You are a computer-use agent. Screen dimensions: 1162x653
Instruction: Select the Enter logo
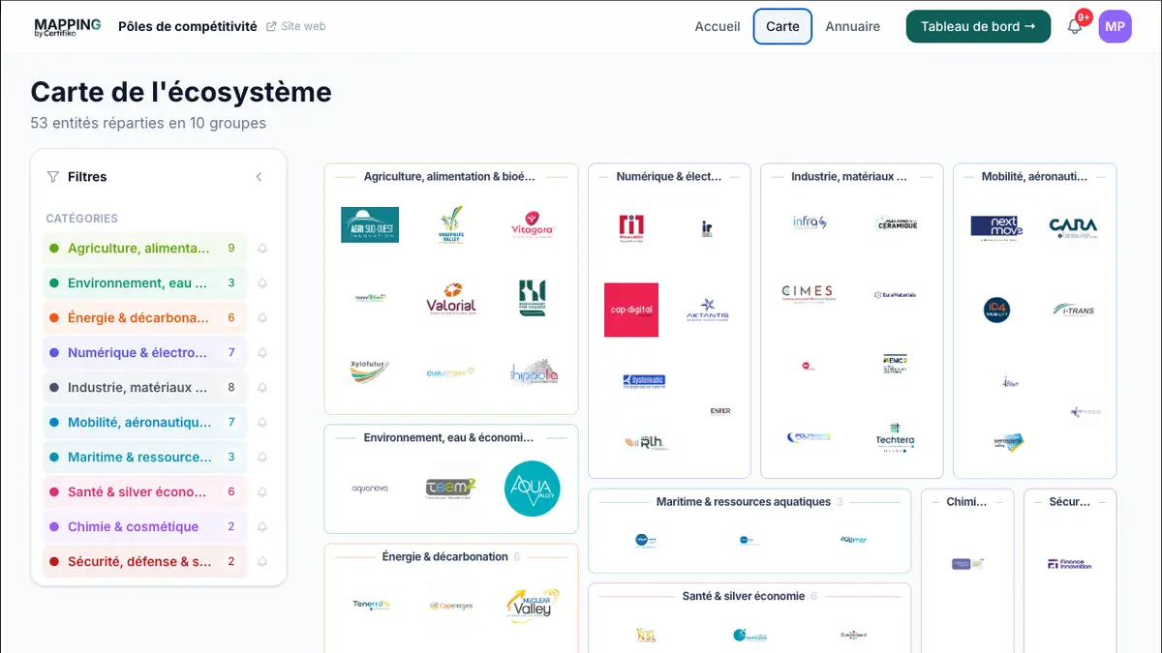tap(720, 410)
